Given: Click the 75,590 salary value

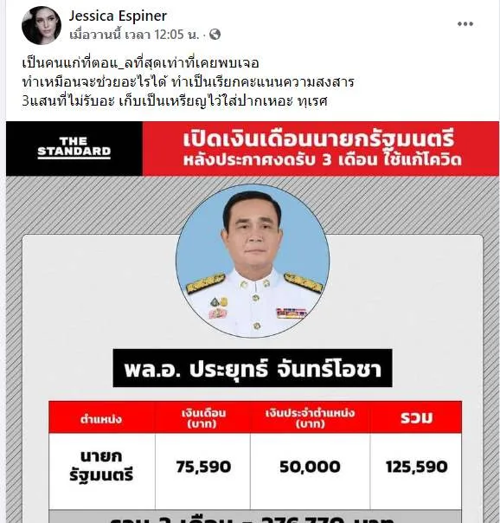Looking at the screenshot, I should [x=203, y=467].
